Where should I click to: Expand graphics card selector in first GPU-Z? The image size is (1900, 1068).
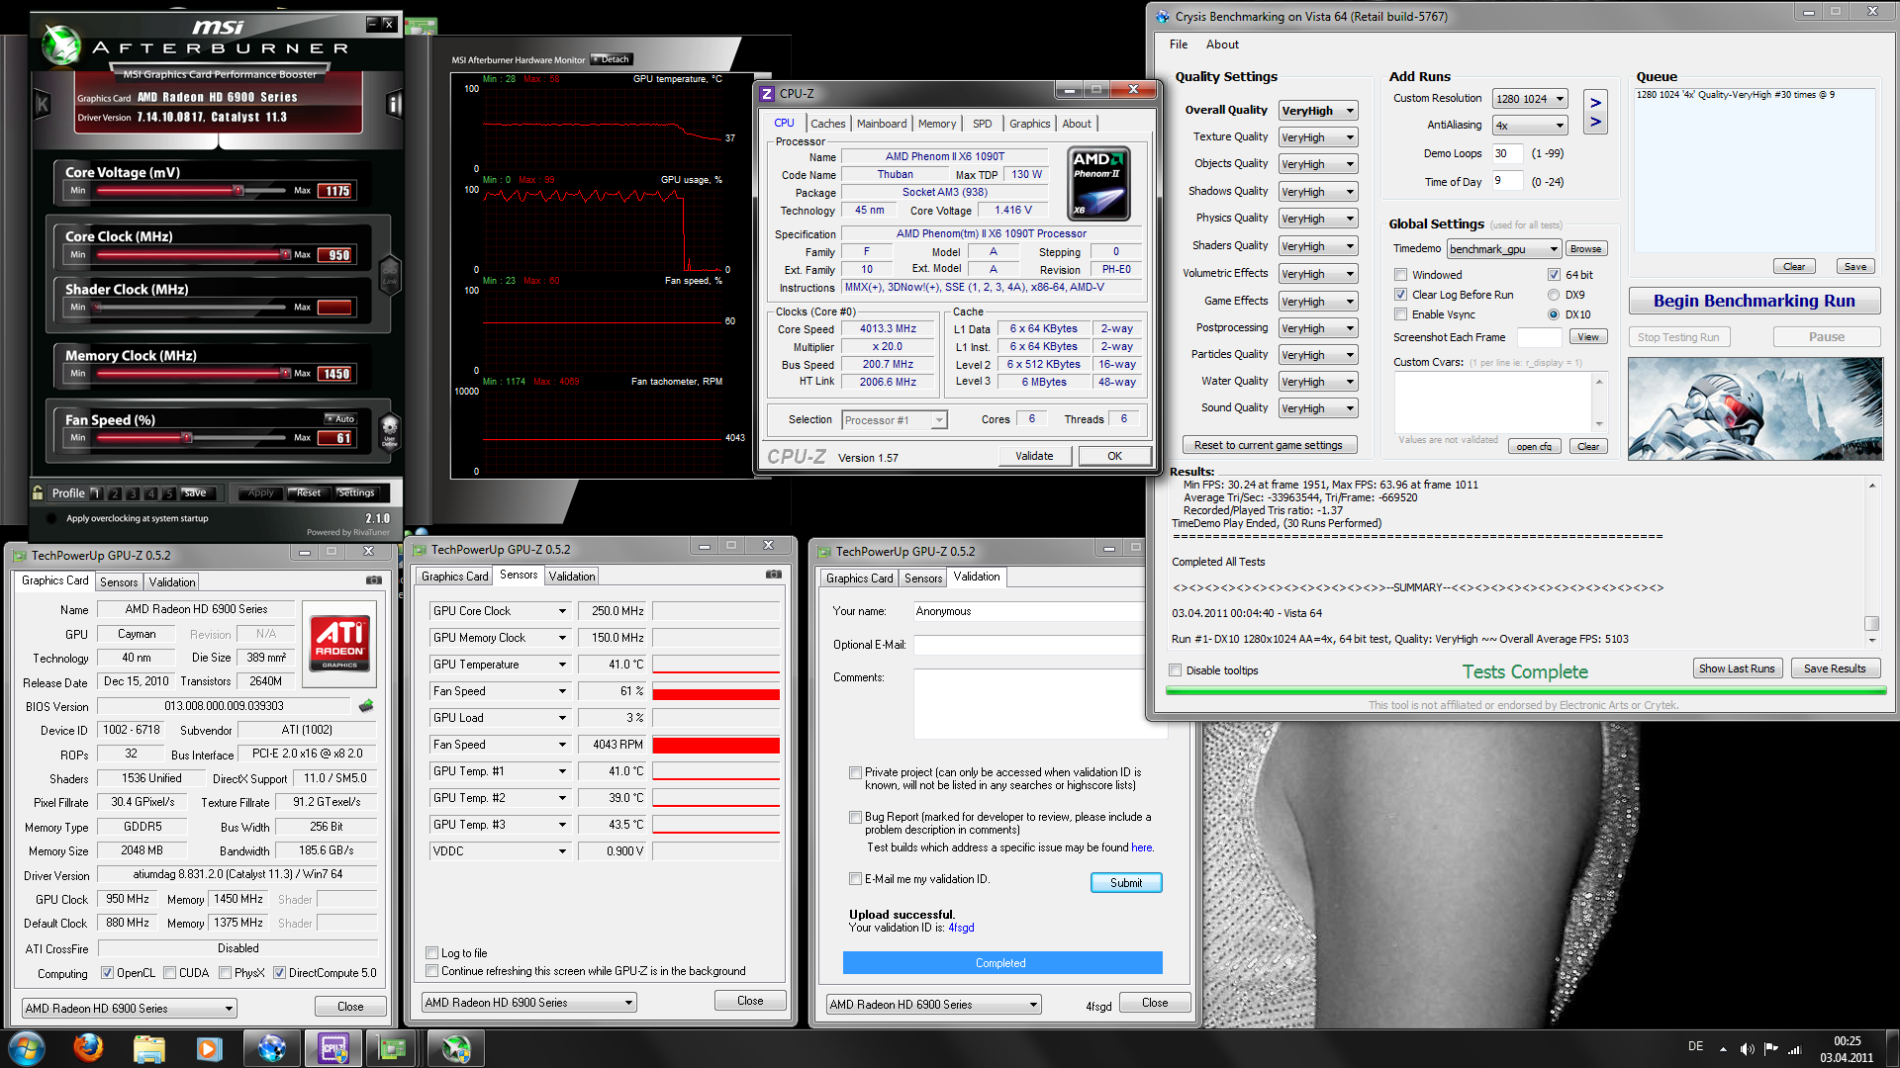click(x=130, y=1009)
